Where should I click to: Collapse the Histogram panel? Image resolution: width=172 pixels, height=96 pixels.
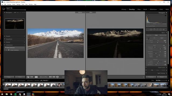(x=166, y=13)
